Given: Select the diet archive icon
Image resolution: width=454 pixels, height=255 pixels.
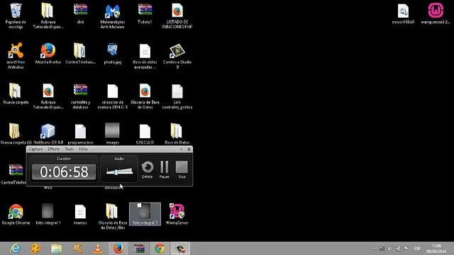Looking at the screenshot, I should click(80, 13).
